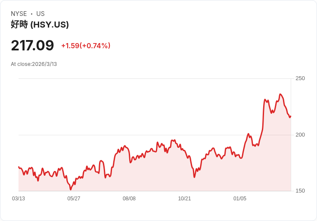Click the stock title 好時 (HSY.US)
The height and width of the screenshot is (221, 317).
click(x=40, y=25)
